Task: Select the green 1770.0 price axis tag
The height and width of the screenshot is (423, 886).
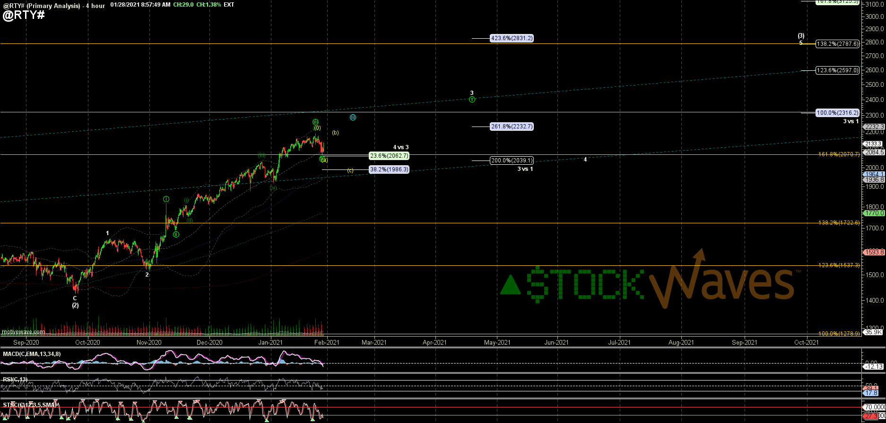Action: pos(873,213)
